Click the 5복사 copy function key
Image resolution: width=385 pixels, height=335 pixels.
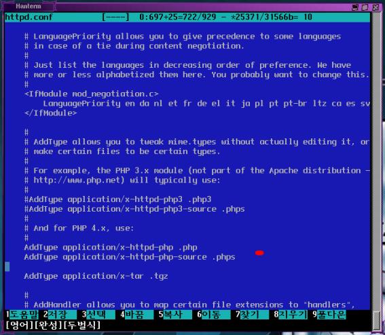[175, 315]
